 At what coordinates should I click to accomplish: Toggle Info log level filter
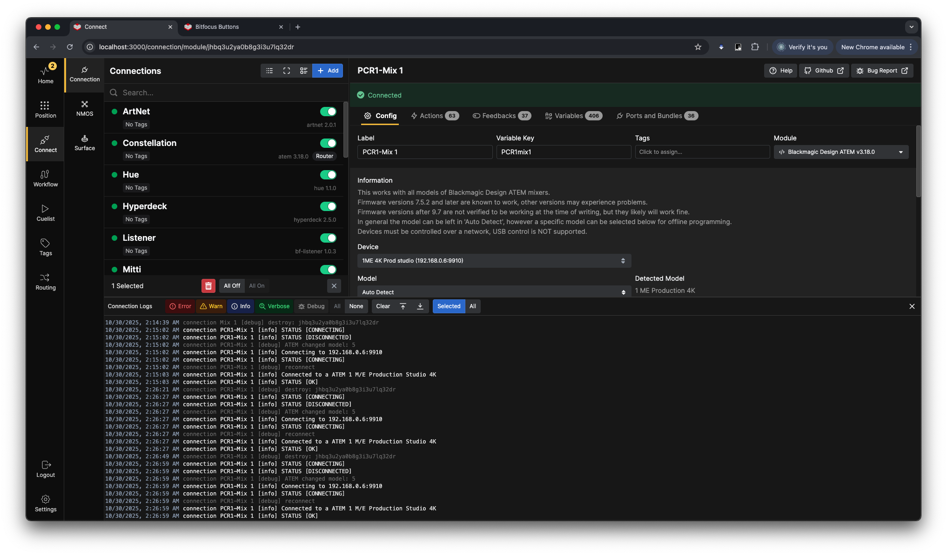click(241, 306)
